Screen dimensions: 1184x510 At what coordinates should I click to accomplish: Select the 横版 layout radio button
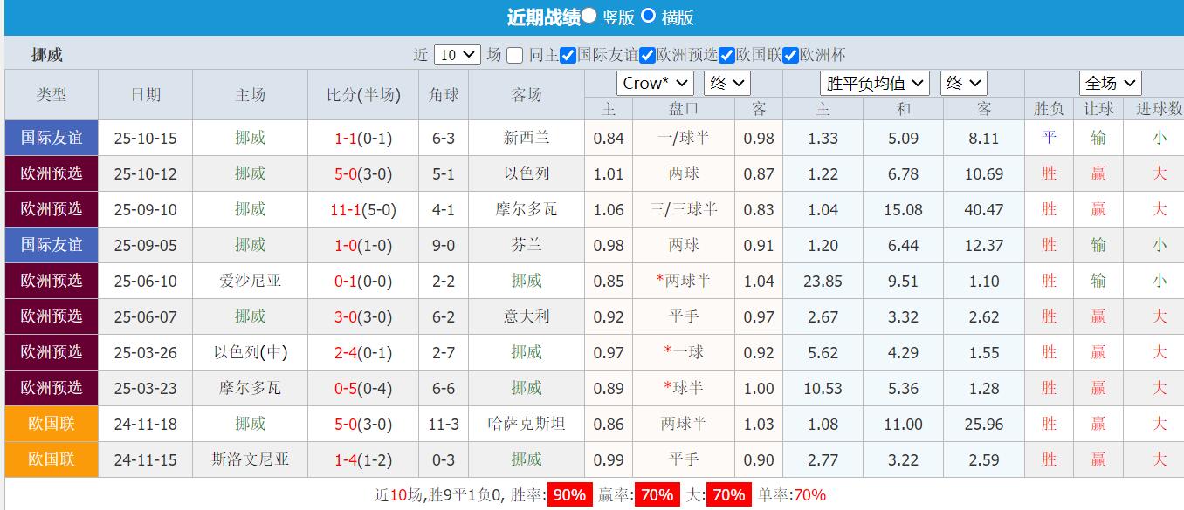(x=647, y=17)
